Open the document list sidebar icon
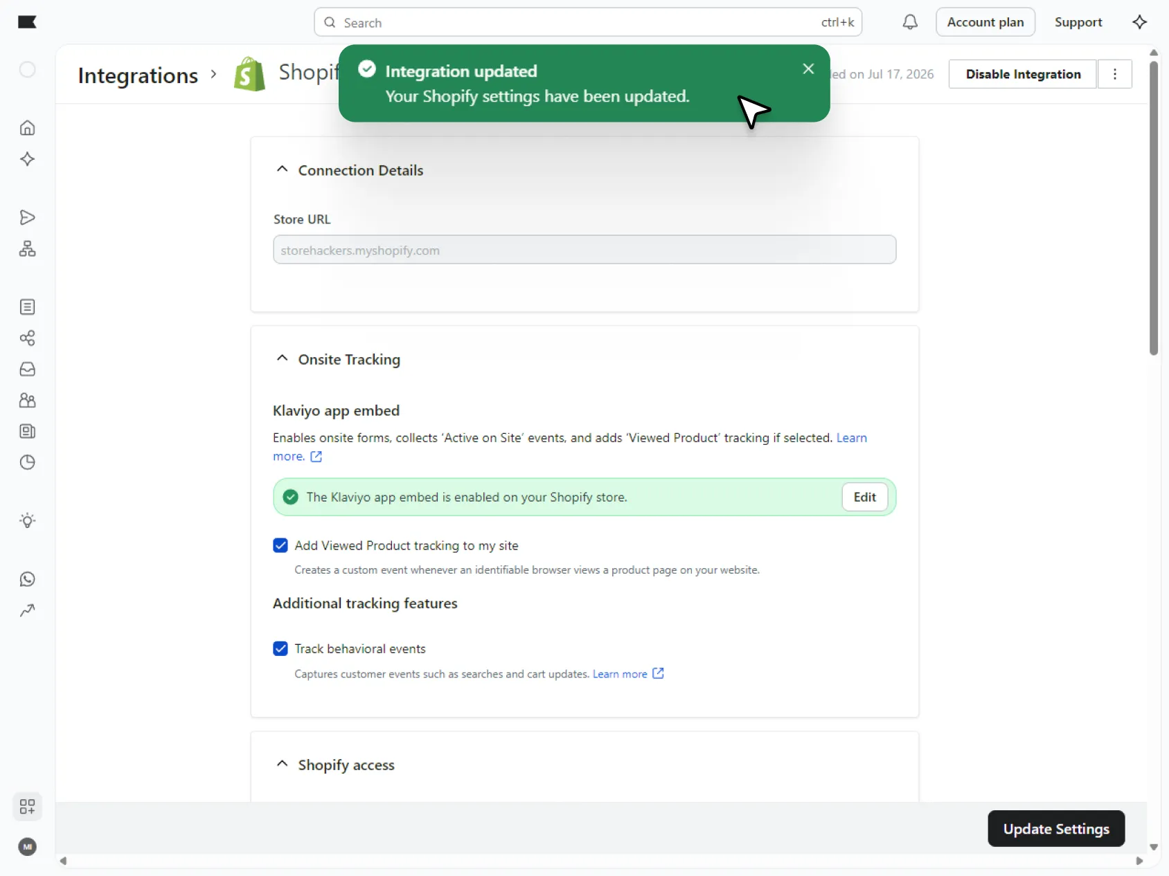 27,307
